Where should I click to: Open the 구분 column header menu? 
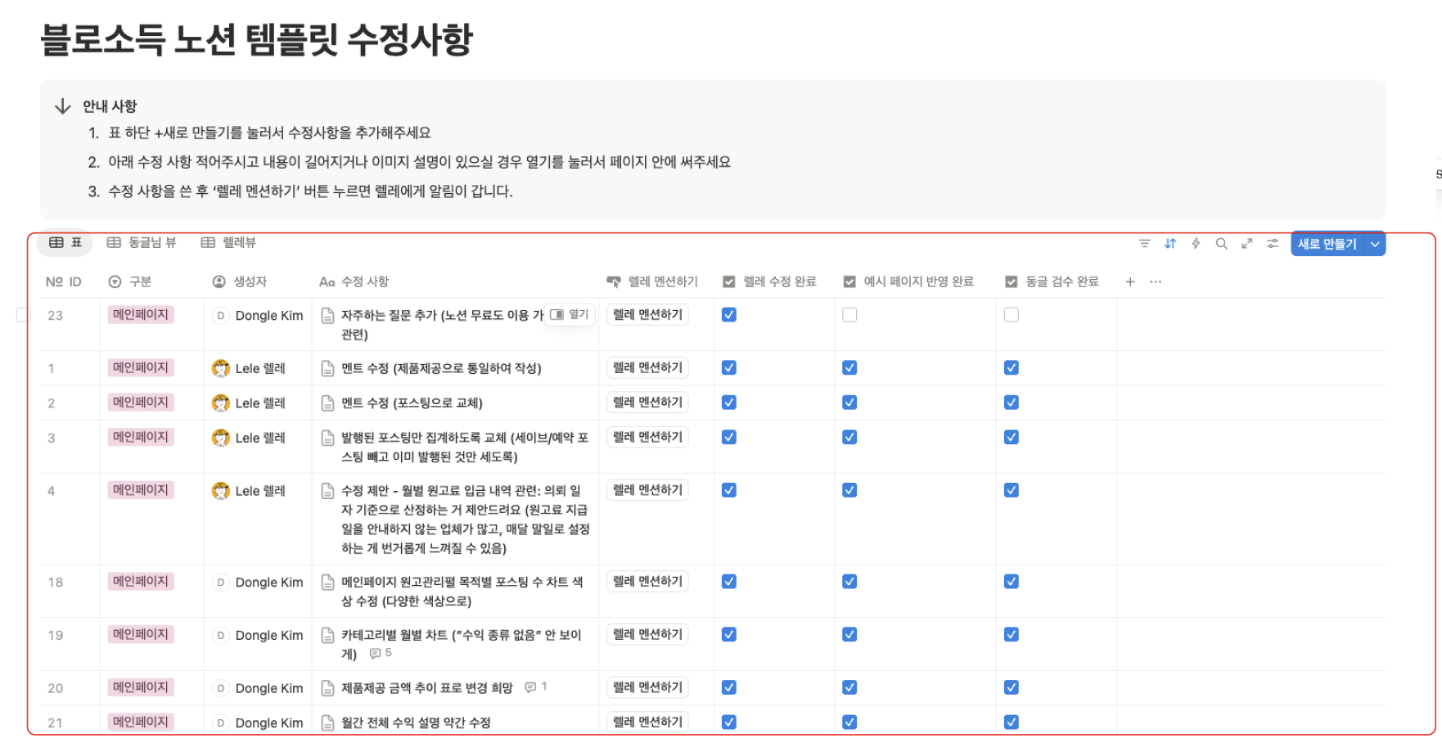pyautogui.click(x=140, y=281)
